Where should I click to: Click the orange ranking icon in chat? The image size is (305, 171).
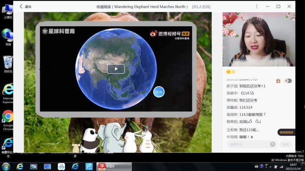(x=278, y=81)
